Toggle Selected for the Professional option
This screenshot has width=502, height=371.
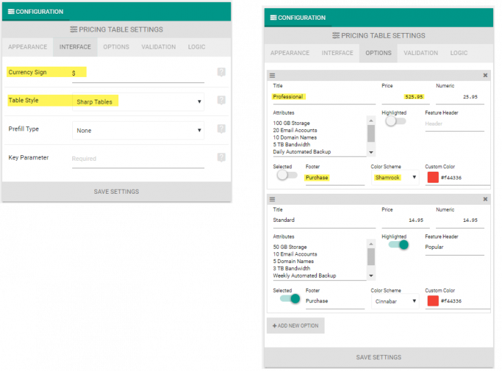point(287,175)
